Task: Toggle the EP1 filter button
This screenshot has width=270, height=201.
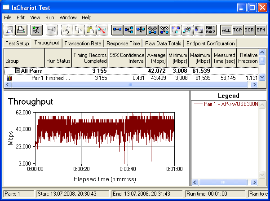Action: click(261, 30)
